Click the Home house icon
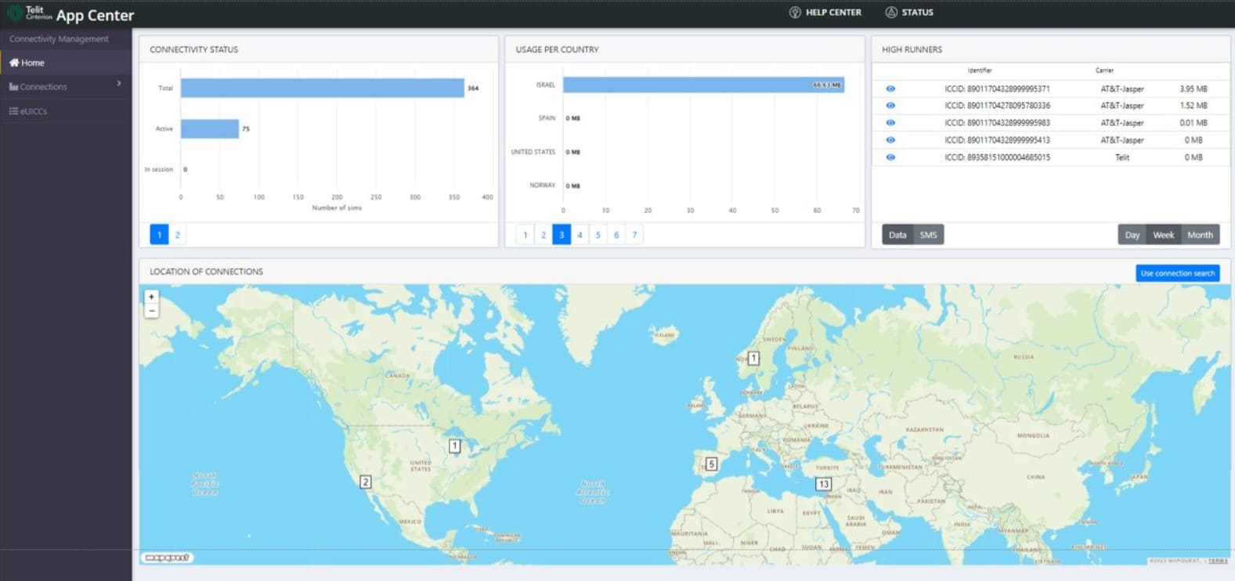The image size is (1235, 581). coord(14,63)
